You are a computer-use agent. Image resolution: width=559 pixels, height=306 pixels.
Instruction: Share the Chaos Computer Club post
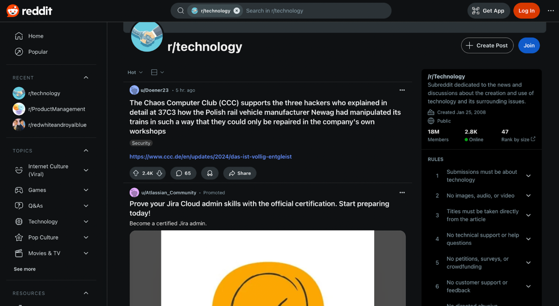[x=240, y=173]
